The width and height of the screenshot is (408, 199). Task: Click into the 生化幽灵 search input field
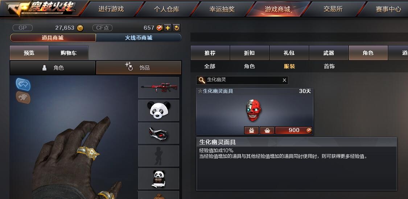pyautogui.click(x=242, y=80)
